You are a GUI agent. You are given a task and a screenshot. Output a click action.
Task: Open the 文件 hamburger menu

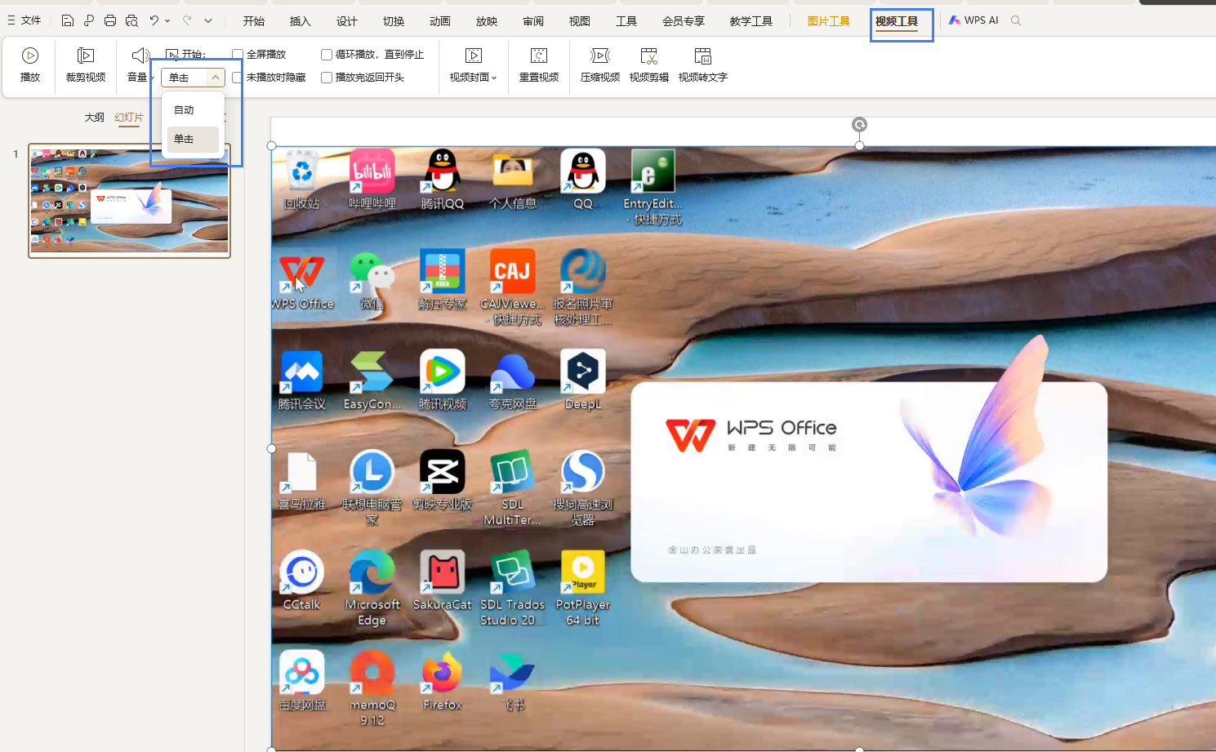(24, 20)
